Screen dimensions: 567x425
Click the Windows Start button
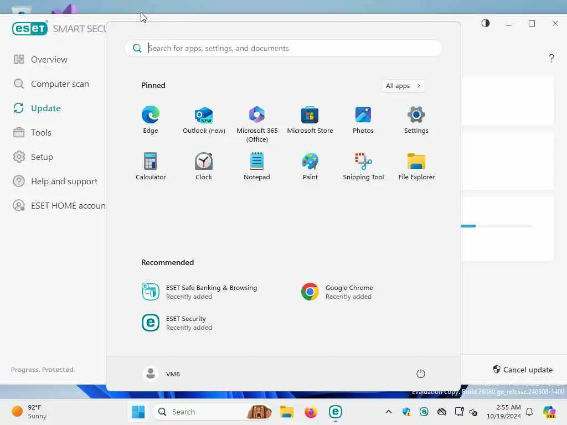coord(138,412)
